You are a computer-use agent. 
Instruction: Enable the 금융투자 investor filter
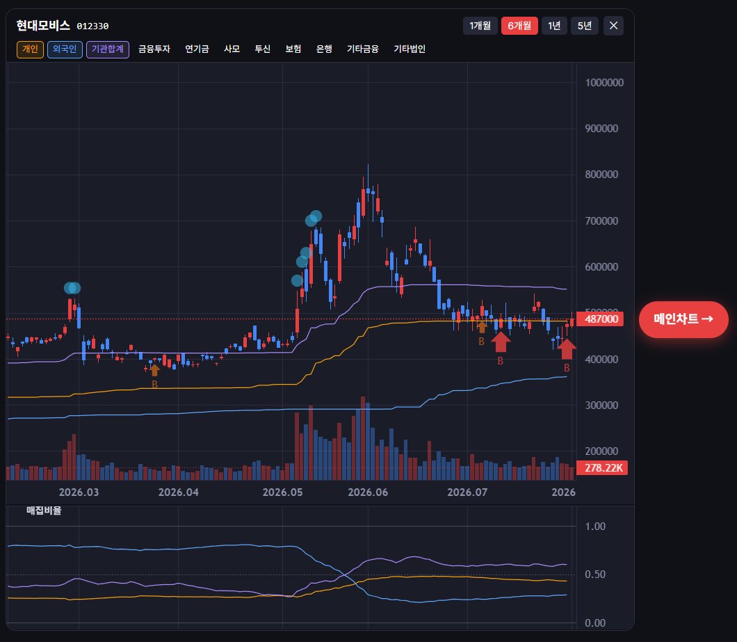click(x=154, y=49)
